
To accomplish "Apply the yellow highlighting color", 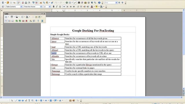I will click(x=97, y=7).
